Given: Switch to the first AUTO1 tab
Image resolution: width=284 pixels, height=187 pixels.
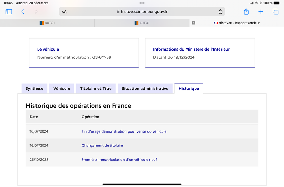Looking at the screenshot, I should click(47, 23).
